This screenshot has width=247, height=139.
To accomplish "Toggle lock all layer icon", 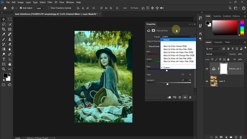I will (228, 59).
